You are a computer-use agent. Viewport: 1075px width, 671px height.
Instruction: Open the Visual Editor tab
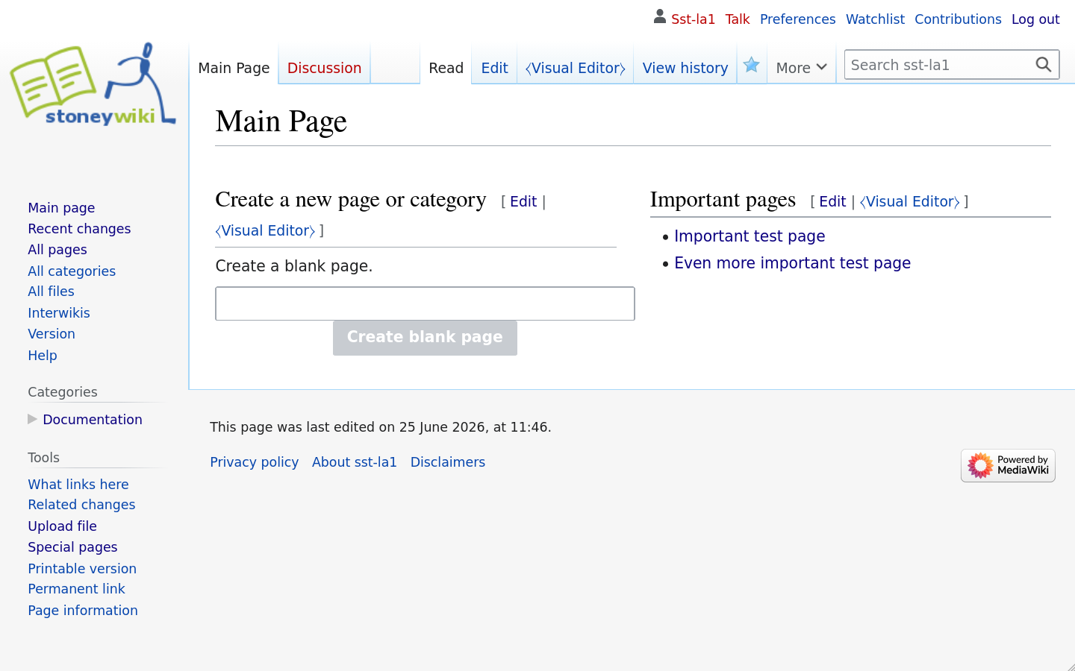575,68
